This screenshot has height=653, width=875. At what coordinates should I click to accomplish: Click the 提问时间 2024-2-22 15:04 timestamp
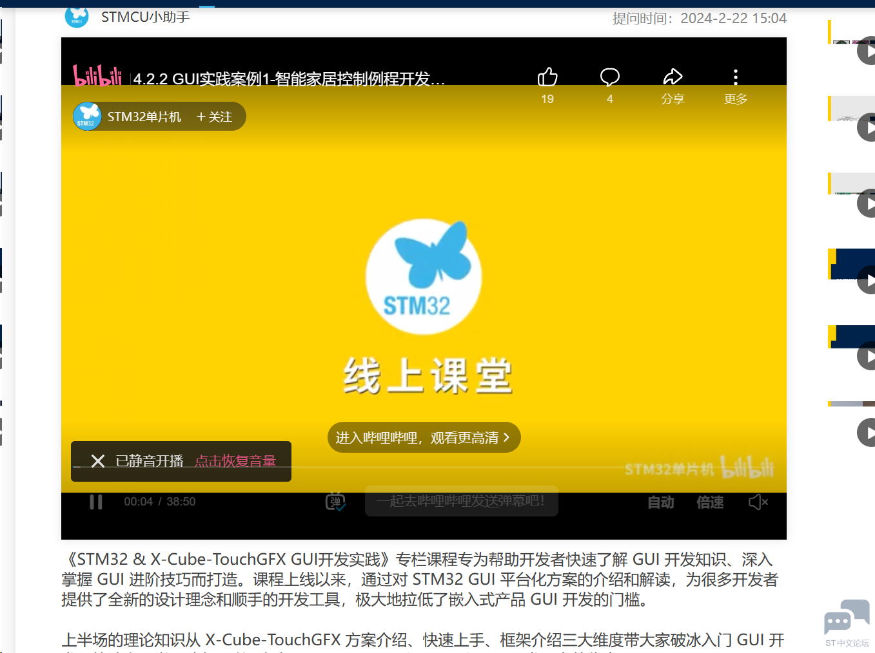(700, 18)
